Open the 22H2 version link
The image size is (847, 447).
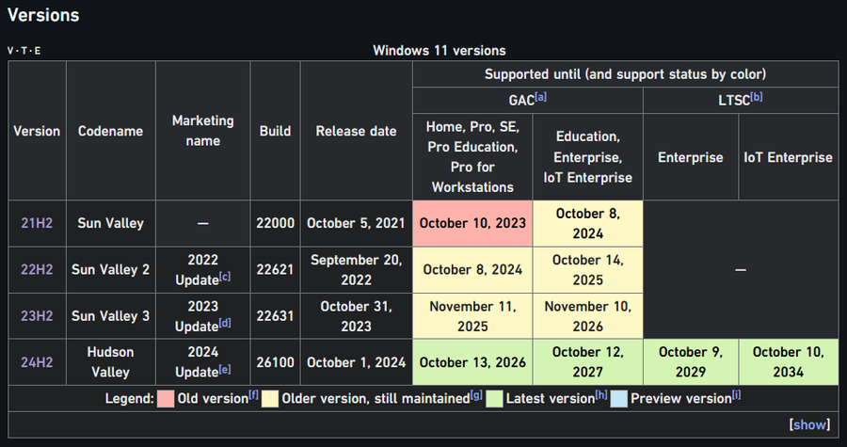[x=37, y=269]
